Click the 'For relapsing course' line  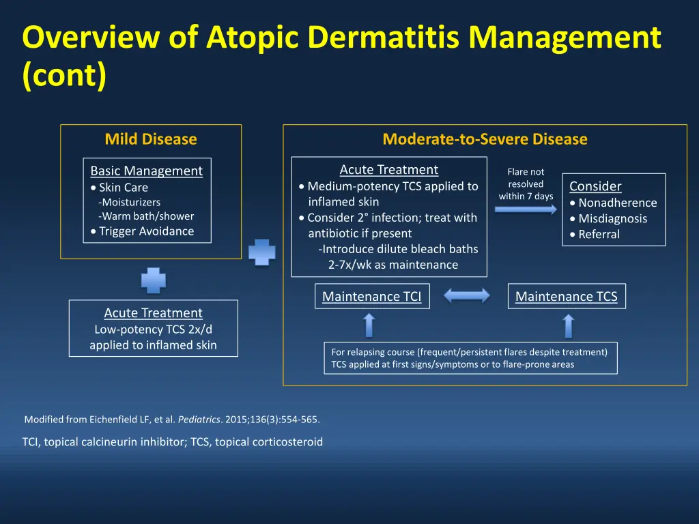(x=469, y=352)
